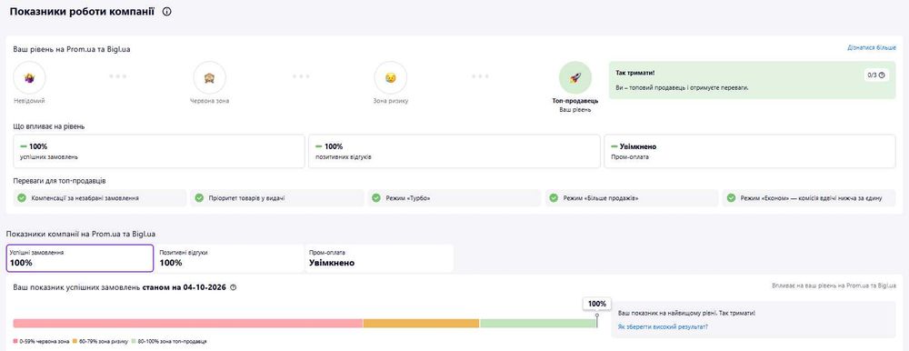Click the Так тримати! heading
Viewport: 909px width, 351px height.
pyautogui.click(x=635, y=73)
